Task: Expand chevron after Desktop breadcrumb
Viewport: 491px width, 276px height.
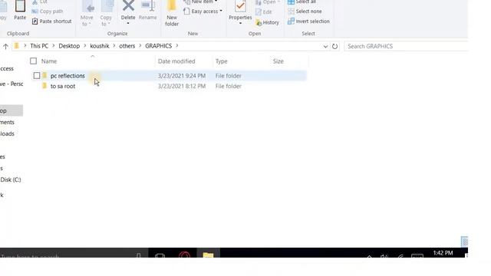Action: (x=85, y=46)
